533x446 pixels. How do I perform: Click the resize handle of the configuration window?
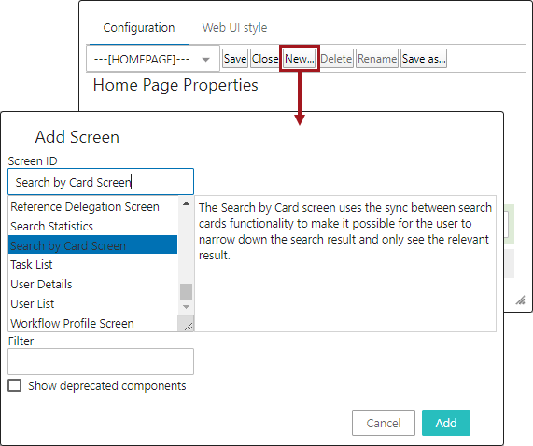coord(521,300)
